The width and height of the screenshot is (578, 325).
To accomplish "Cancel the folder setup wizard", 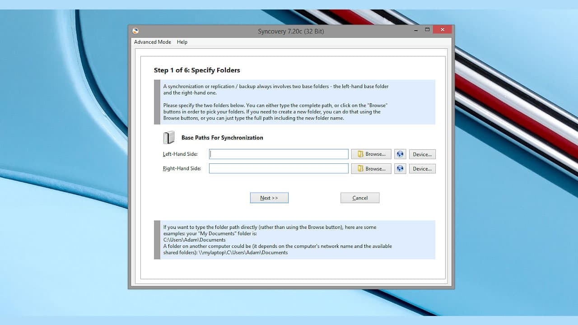I will (360, 198).
